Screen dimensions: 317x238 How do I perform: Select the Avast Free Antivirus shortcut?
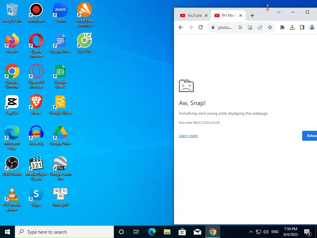pos(84,15)
